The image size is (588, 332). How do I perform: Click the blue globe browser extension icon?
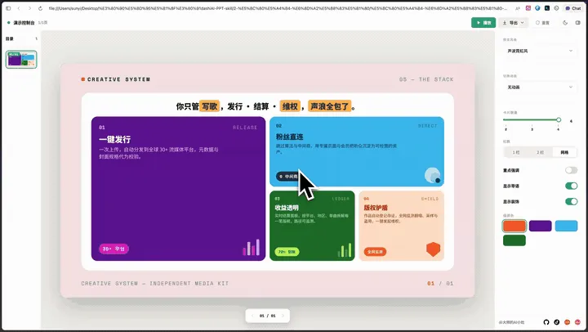537,8
